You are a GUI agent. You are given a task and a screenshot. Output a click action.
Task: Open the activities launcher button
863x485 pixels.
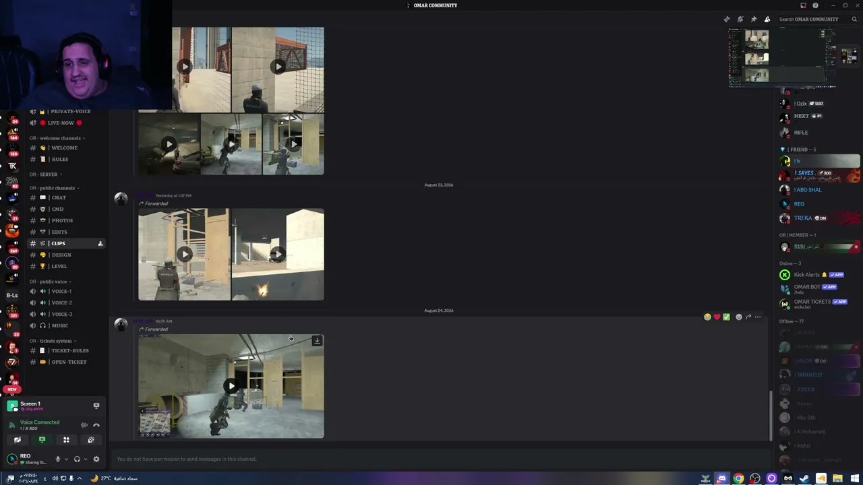(66, 440)
